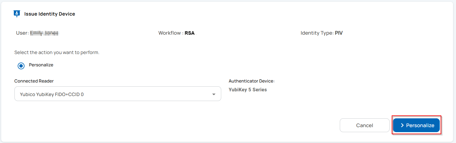This screenshot has height=143, width=456.
Task: Click the Connected Reader field label
Action: [34, 81]
